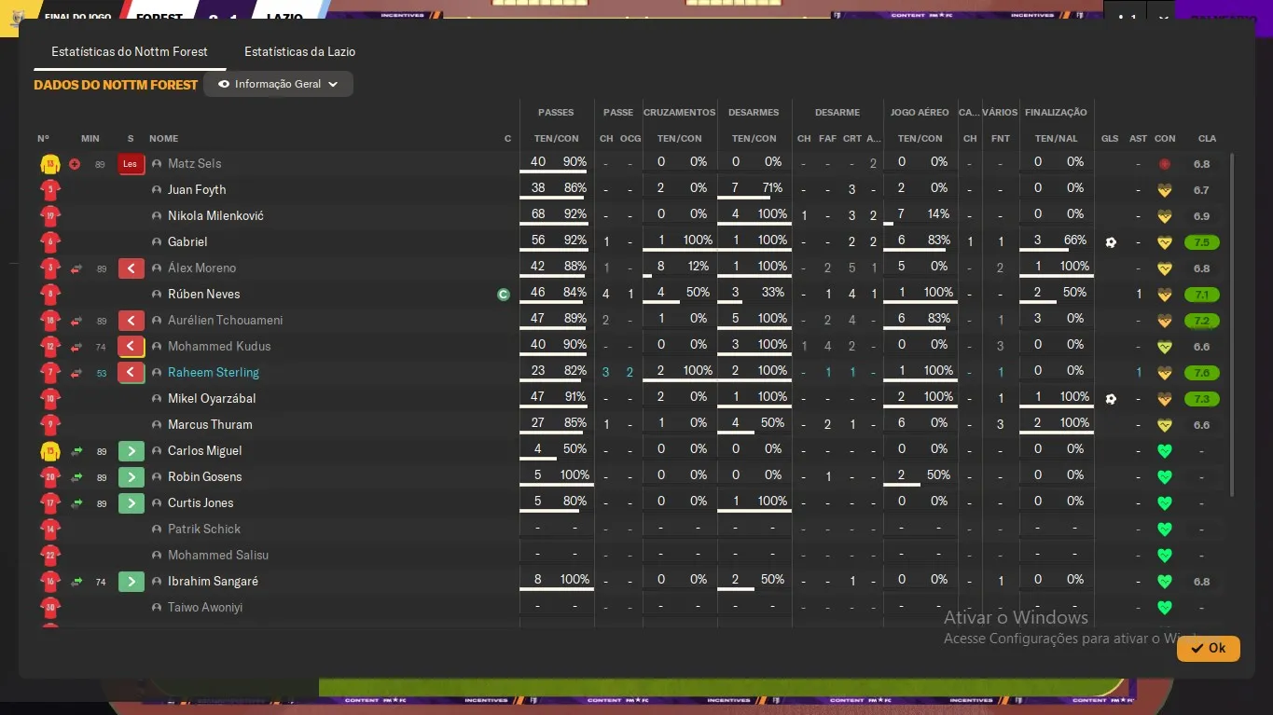The image size is (1273, 715).
Task: Click the green condition heart for Carlos Miguel
Action: pyautogui.click(x=1164, y=451)
